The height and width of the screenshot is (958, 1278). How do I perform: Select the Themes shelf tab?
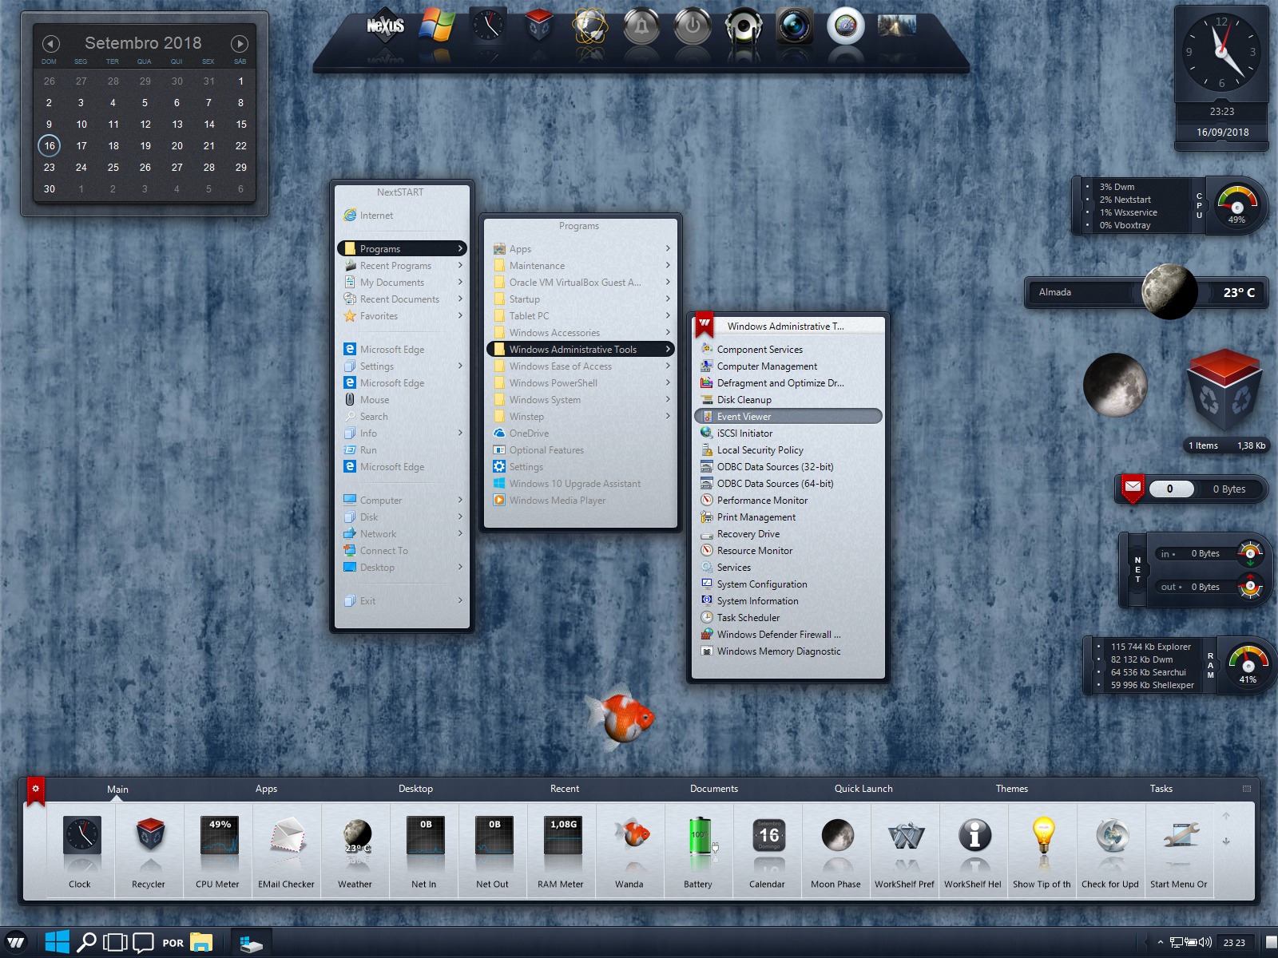click(x=1011, y=789)
